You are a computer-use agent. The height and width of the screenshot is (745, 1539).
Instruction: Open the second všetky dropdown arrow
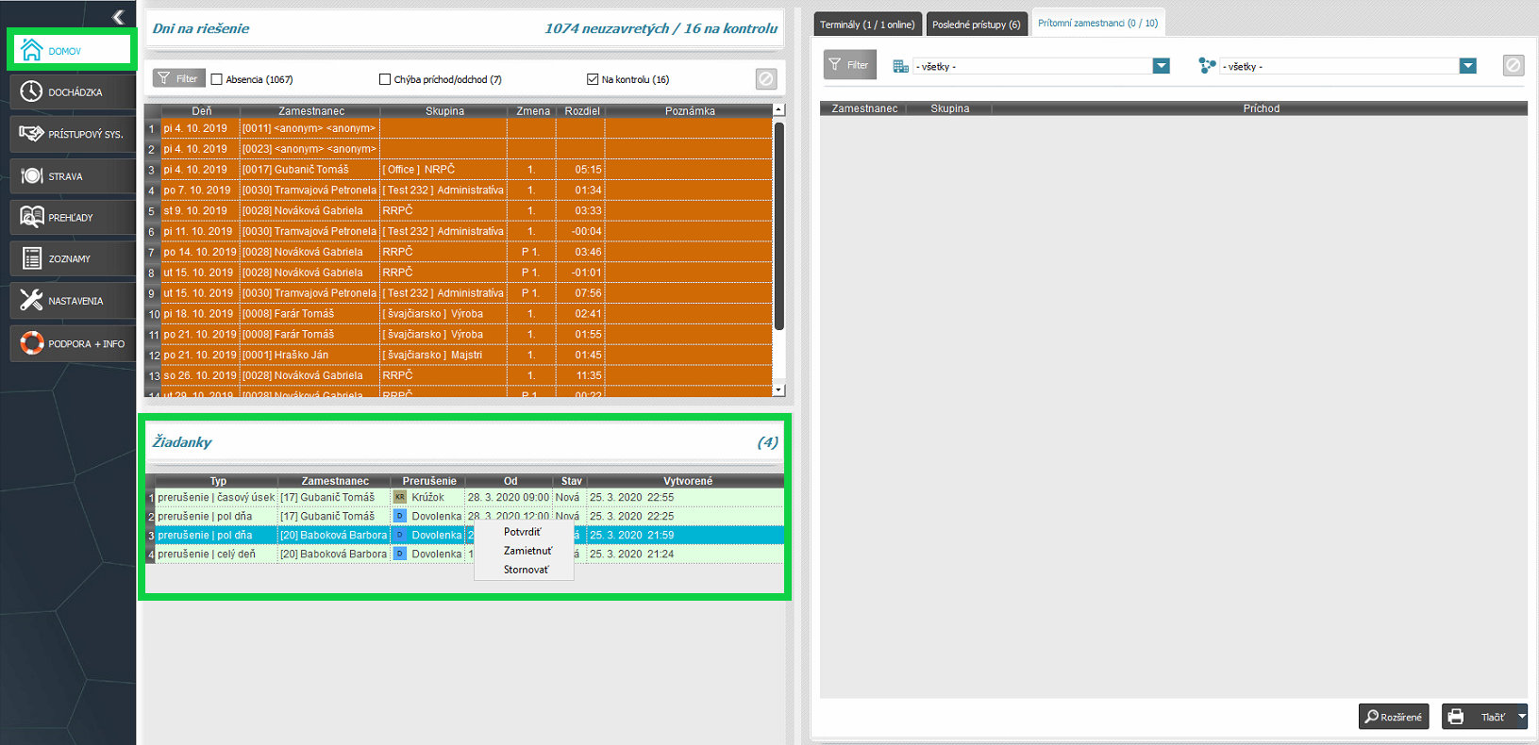point(1467,66)
